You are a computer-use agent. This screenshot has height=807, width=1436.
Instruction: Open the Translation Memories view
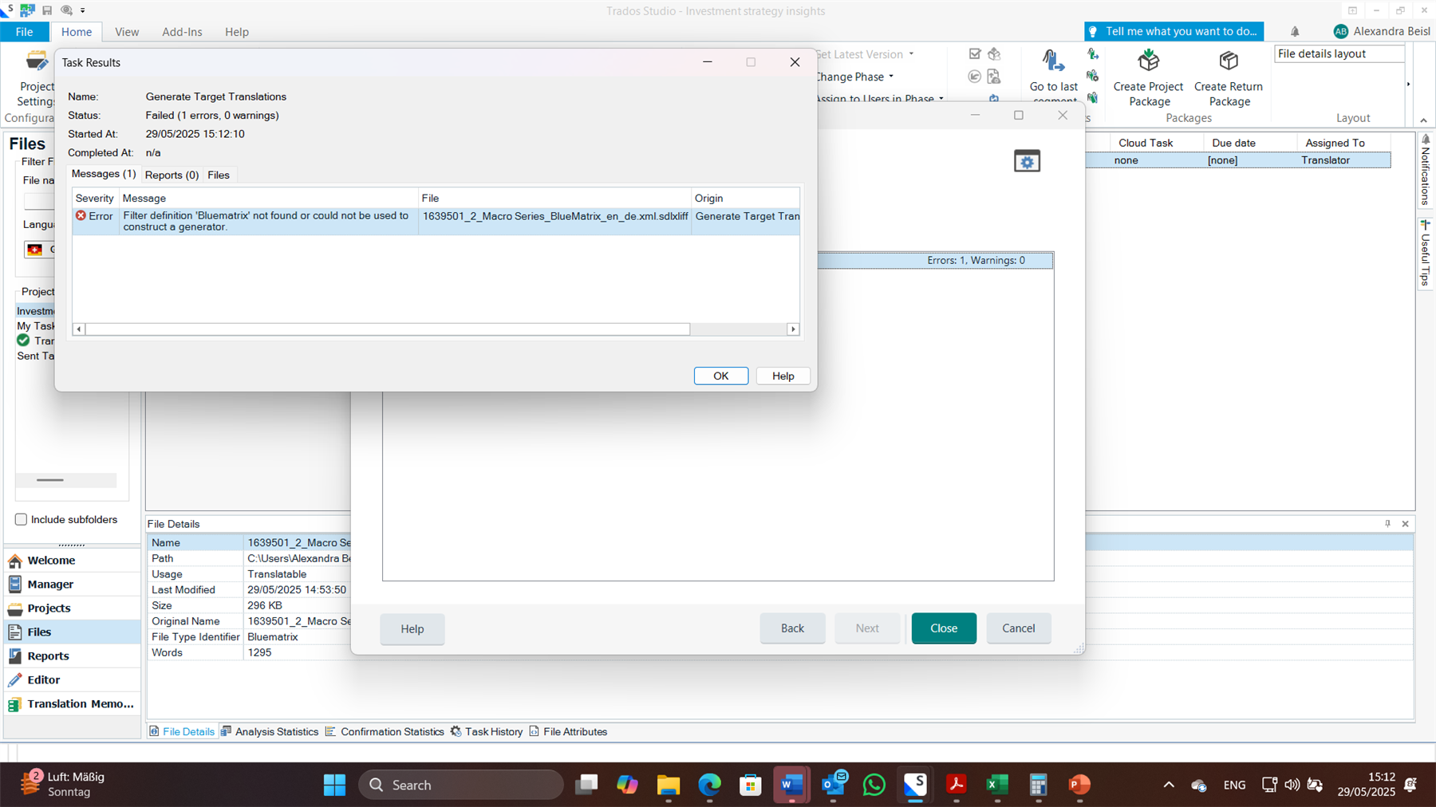pos(72,704)
